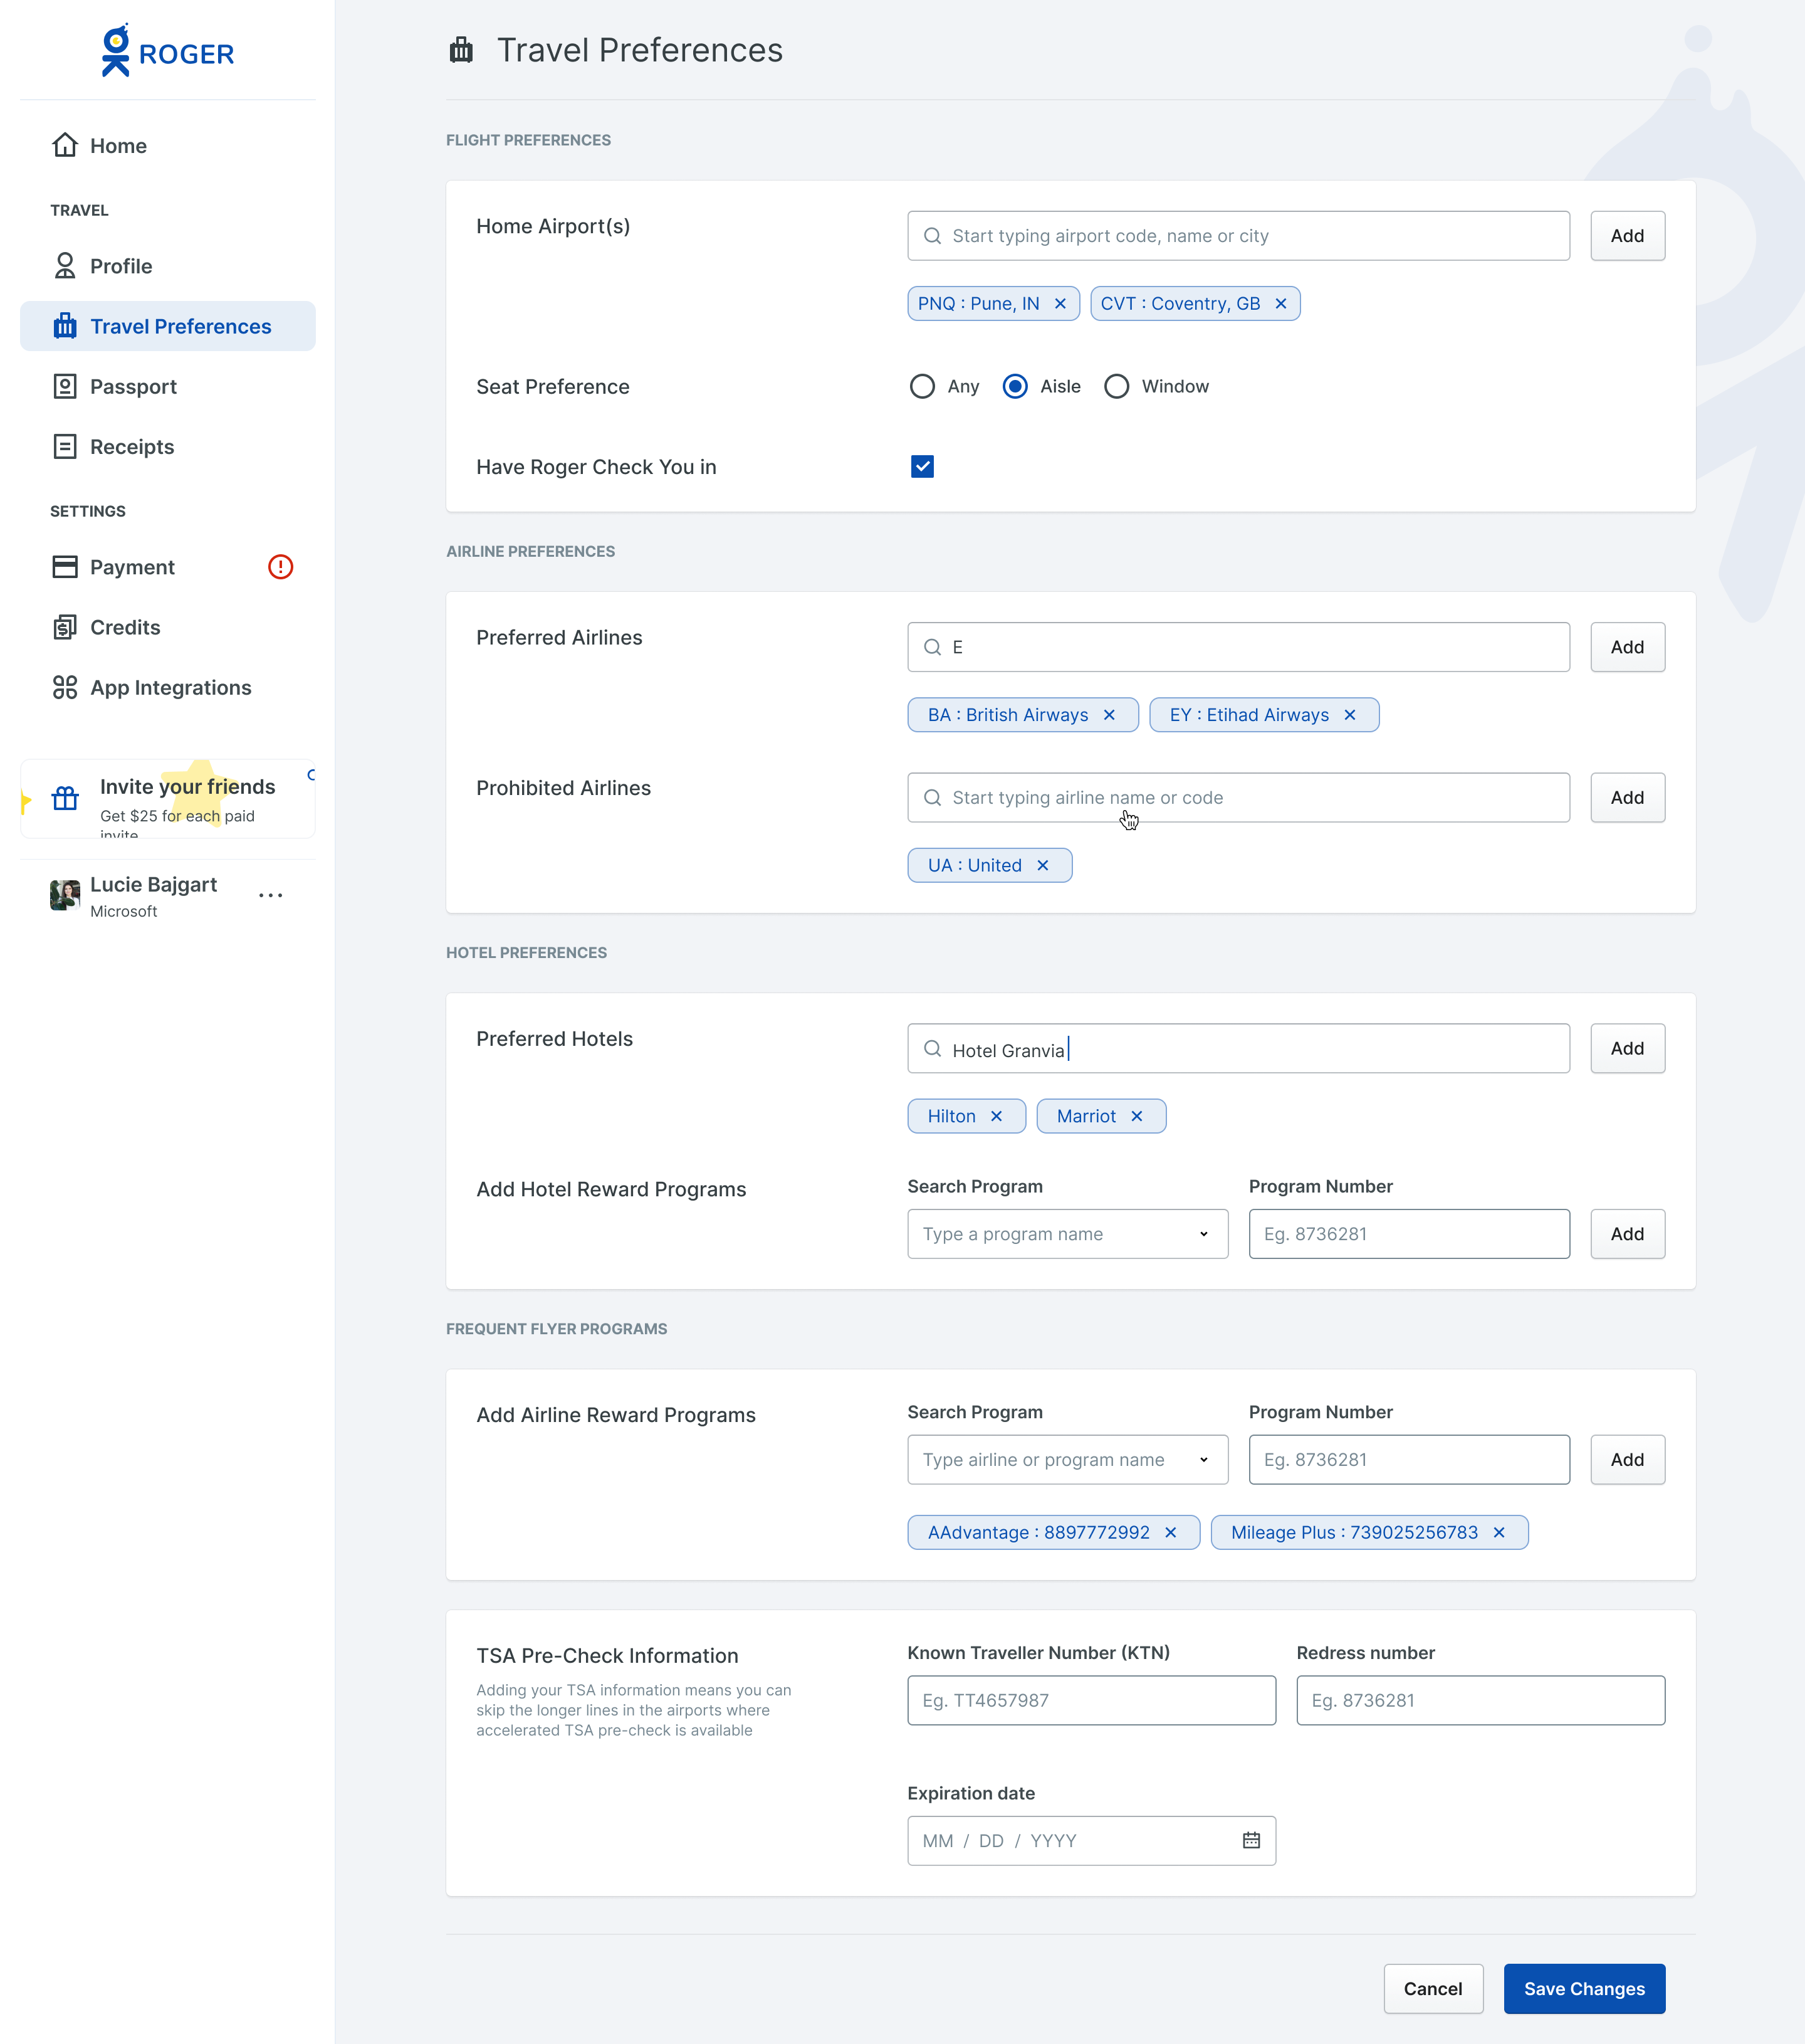Delete the UA United prohibited airline
The width and height of the screenshot is (1805, 2044).
pos(1042,866)
